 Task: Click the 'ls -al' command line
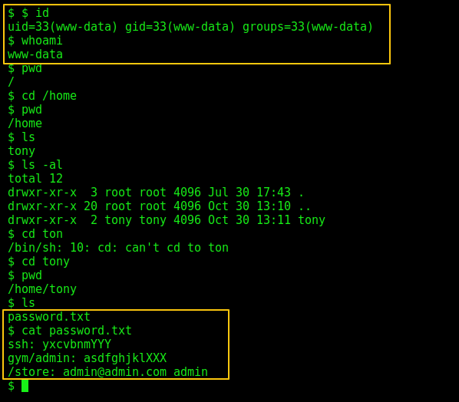point(35,165)
